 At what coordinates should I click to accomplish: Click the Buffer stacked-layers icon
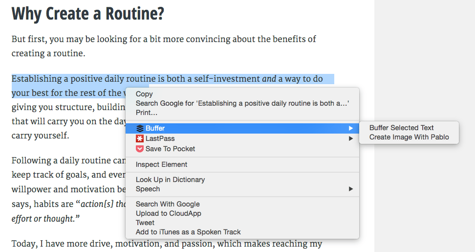[140, 128]
